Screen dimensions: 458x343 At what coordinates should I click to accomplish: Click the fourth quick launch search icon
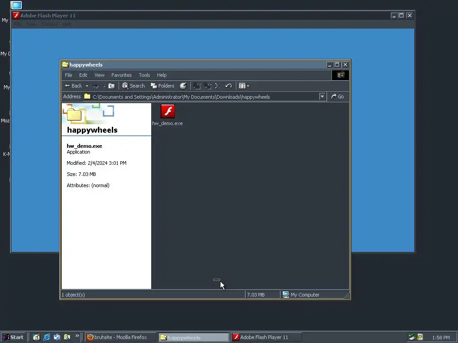coord(67,337)
